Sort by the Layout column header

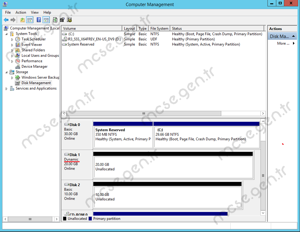[129, 29]
